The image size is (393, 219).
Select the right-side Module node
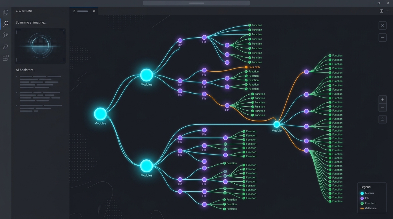(276, 124)
